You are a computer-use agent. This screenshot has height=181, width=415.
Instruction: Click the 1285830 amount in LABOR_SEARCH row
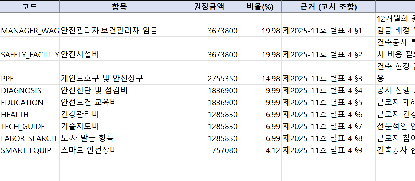tap(209, 138)
